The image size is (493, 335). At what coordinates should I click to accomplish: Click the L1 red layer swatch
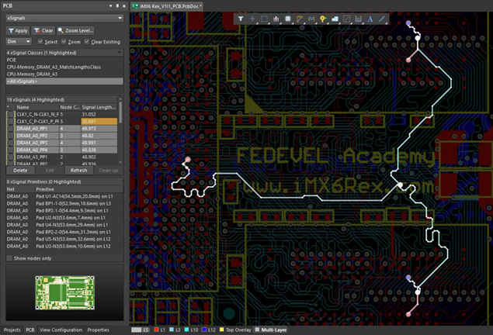156,330
